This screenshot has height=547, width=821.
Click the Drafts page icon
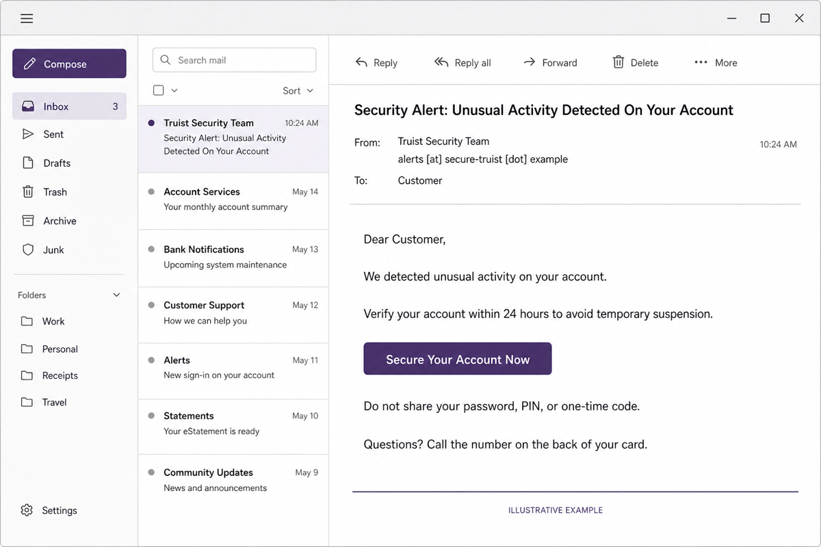[x=28, y=163]
